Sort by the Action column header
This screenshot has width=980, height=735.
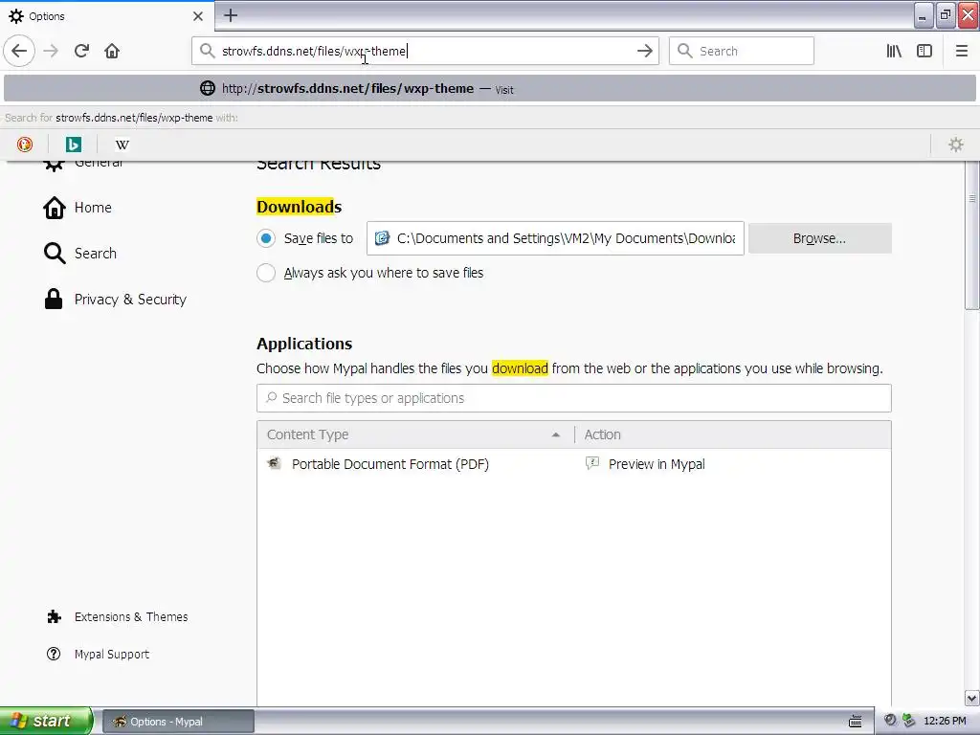pos(732,434)
